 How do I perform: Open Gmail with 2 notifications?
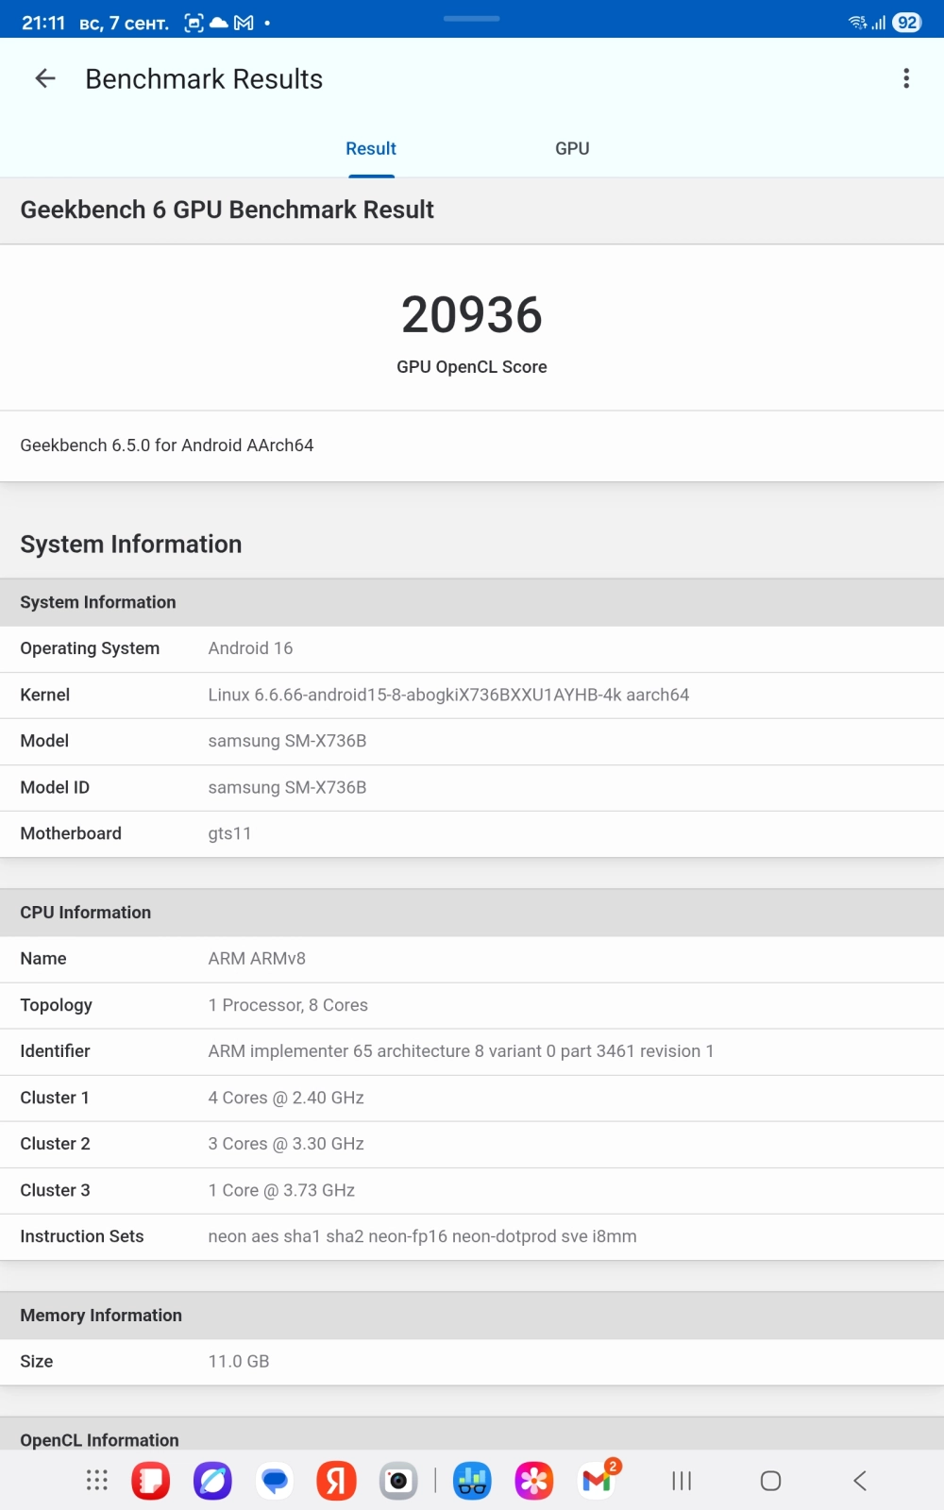[x=597, y=1481]
